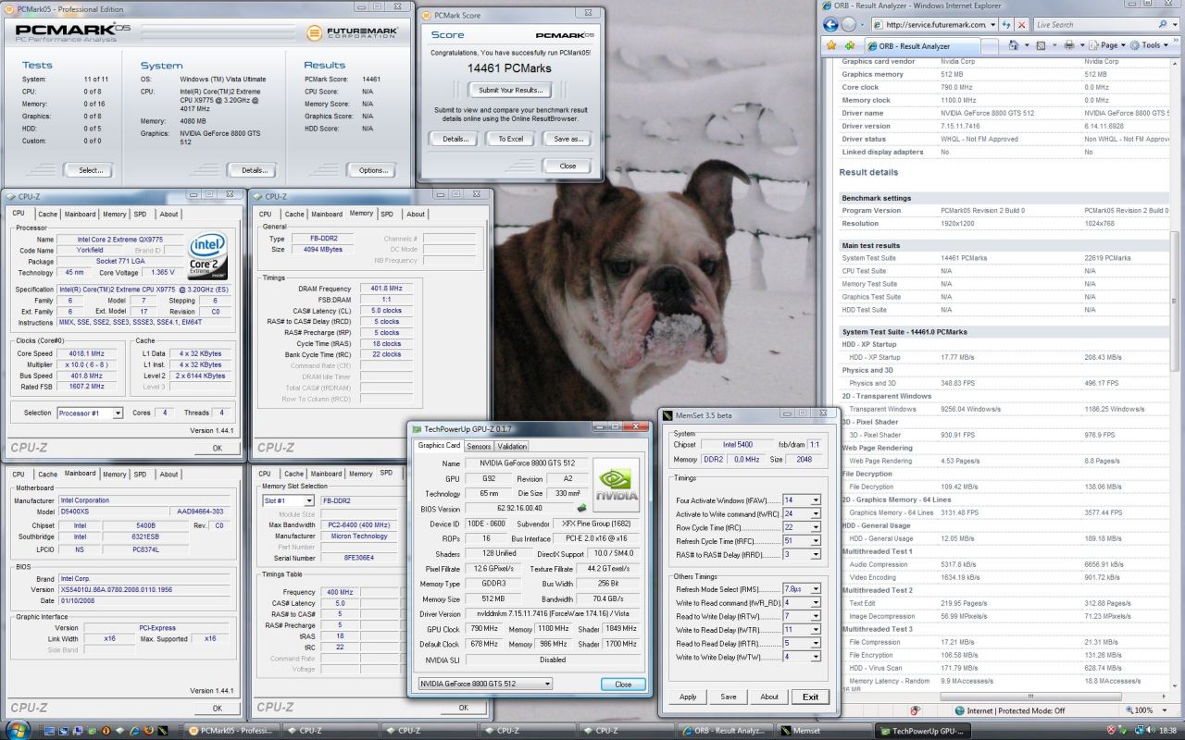This screenshot has width=1185, height=740.
Task: Switch to Cache tab in CPU window
Action: pos(46,214)
